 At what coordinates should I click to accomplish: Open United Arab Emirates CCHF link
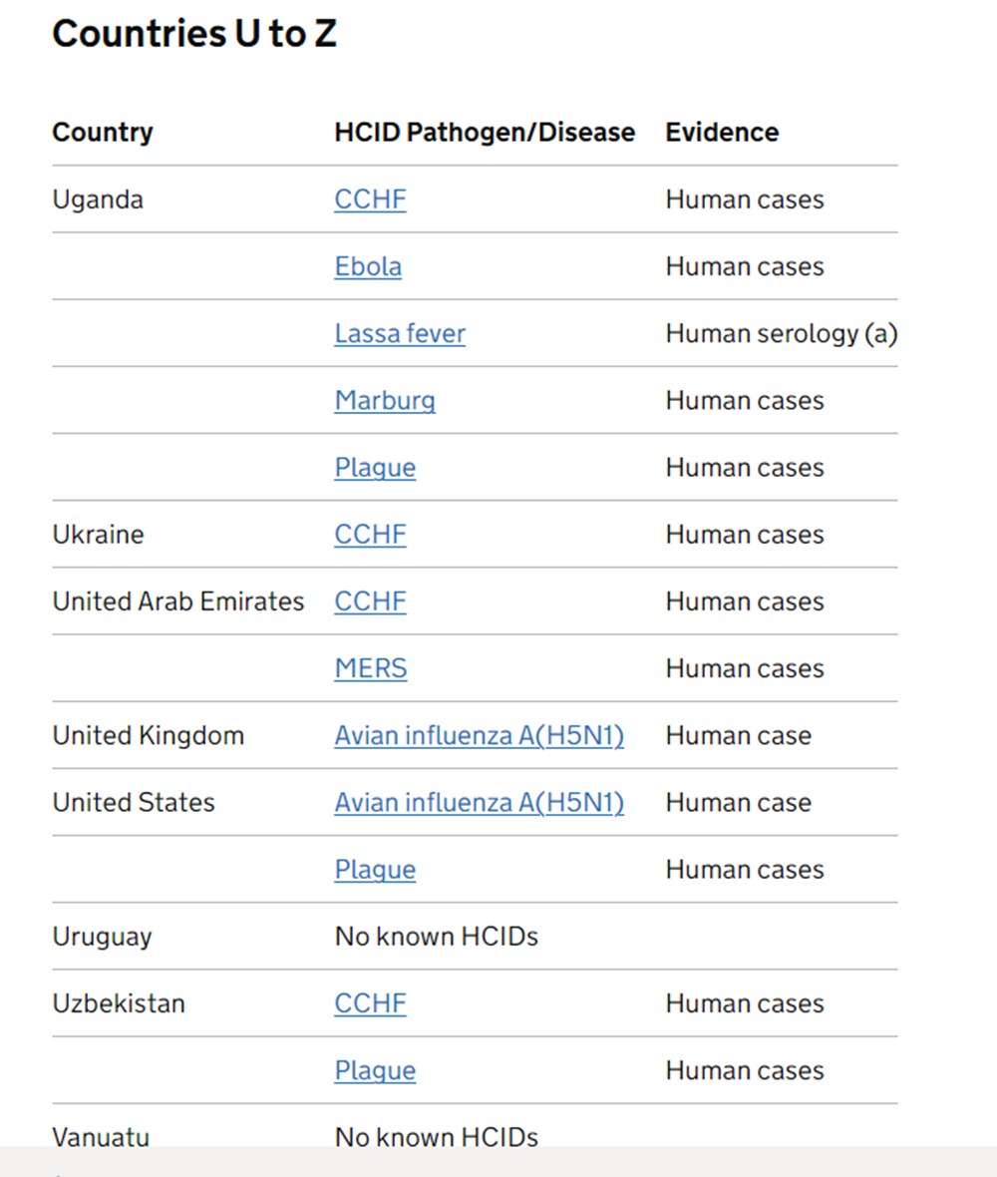tap(370, 601)
